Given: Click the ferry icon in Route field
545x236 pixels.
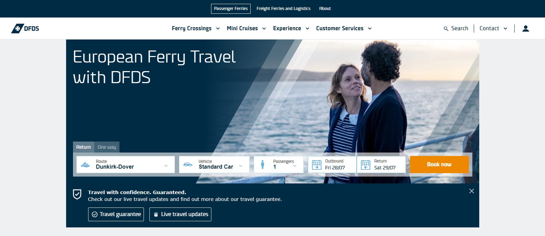Looking at the screenshot, I should [85, 165].
